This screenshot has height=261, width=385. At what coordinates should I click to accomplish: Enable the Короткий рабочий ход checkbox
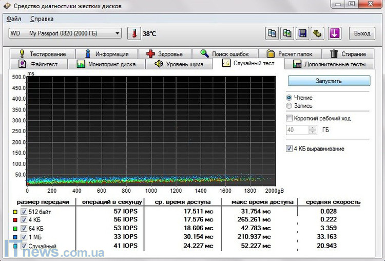pyautogui.click(x=290, y=118)
